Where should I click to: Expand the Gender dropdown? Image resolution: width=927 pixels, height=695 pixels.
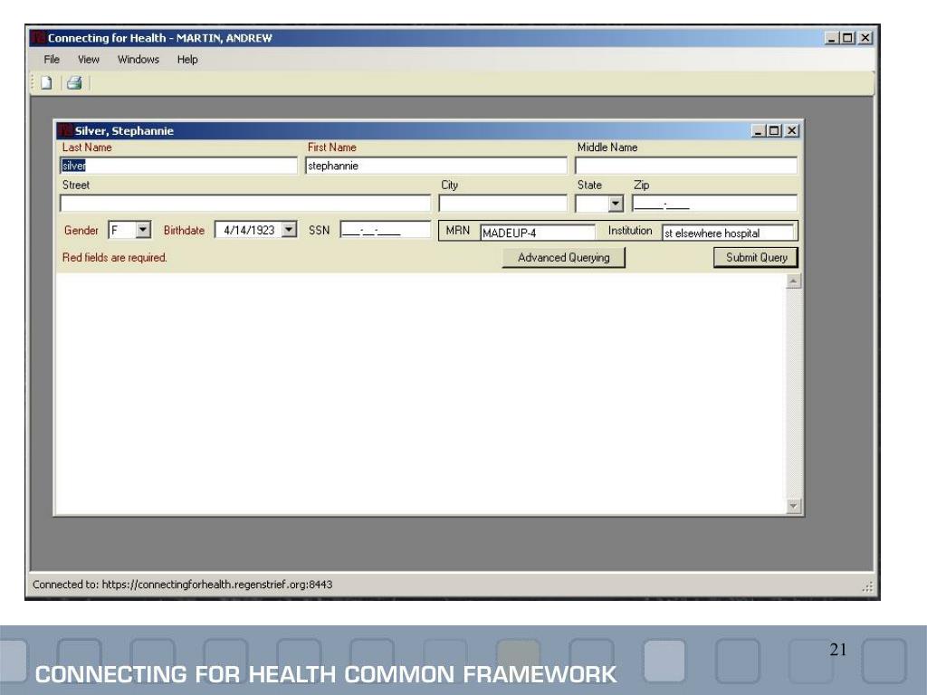[x=143, y=230]
